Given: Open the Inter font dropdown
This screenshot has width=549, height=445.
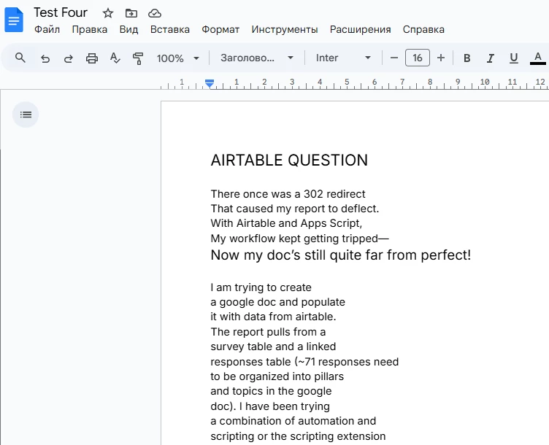Looking at the screenshot, I should click(x=343, y=58).
